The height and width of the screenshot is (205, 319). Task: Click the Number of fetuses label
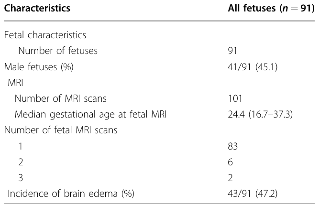[58, 51]
